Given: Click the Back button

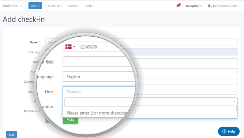Looking at the screenshot, I should [11, 135].
